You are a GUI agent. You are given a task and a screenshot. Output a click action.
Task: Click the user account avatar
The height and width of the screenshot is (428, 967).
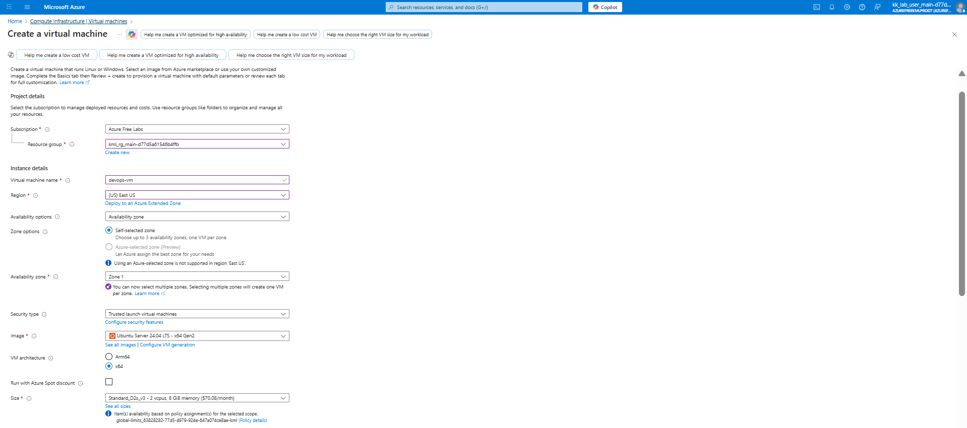click(x=960, y=7)
